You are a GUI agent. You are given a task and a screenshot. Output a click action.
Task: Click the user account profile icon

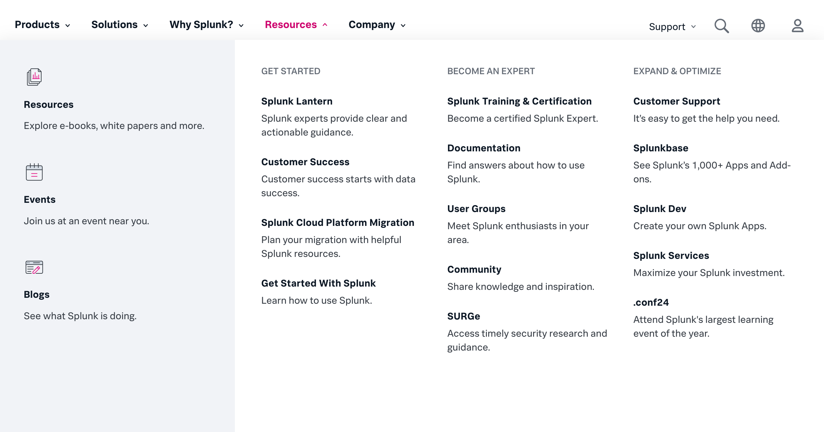tap(797, 26)
